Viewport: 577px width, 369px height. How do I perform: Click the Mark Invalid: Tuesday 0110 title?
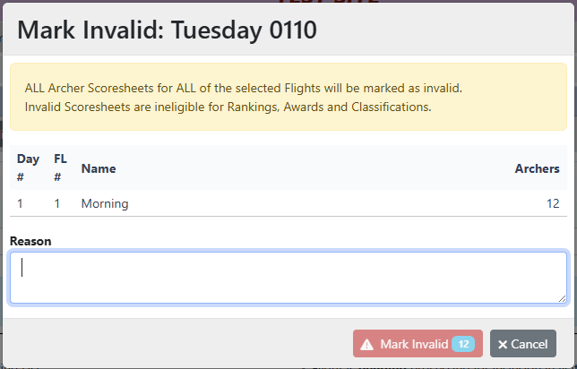[167, 30]
